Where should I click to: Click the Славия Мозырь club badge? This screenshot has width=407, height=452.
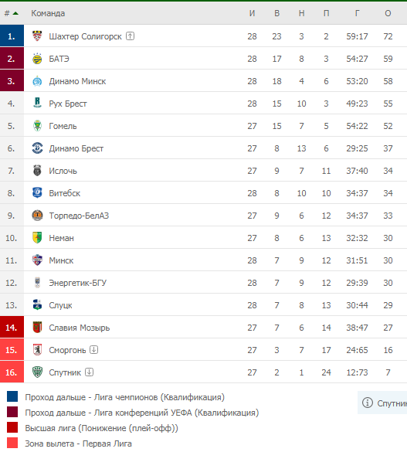pos(37,328)
